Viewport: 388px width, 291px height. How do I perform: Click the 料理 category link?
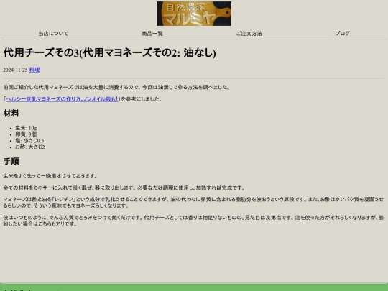pos(34,70)
